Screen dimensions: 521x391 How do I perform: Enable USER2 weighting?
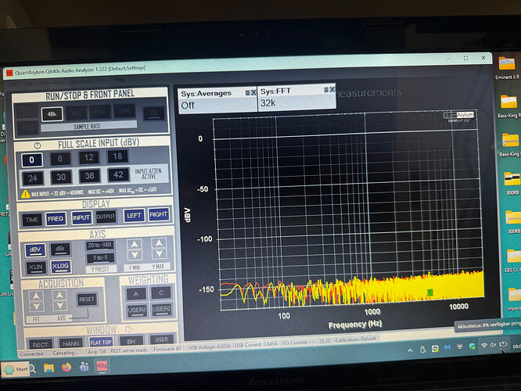(162, 309)
